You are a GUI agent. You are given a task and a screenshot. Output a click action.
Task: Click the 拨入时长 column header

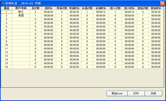(129, 8)
